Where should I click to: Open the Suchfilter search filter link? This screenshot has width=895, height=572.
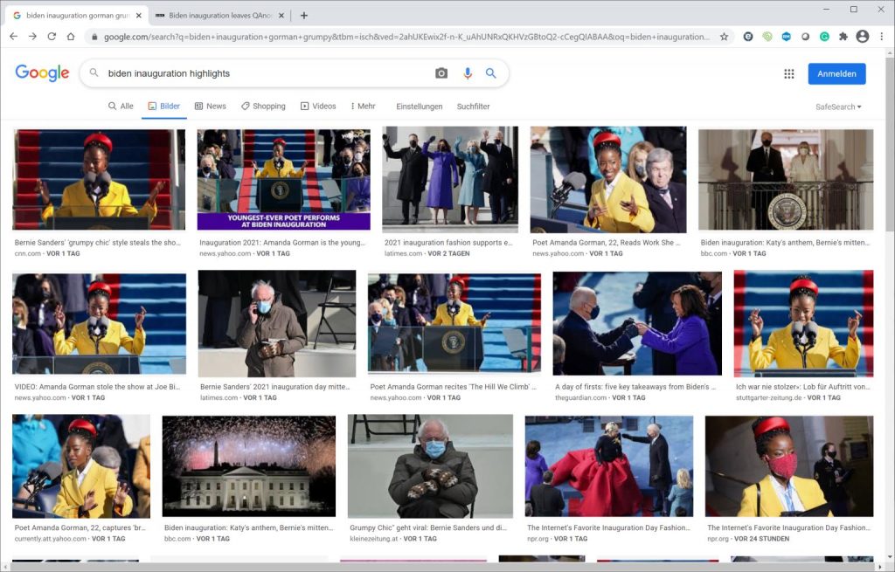(x=473, y=107)
